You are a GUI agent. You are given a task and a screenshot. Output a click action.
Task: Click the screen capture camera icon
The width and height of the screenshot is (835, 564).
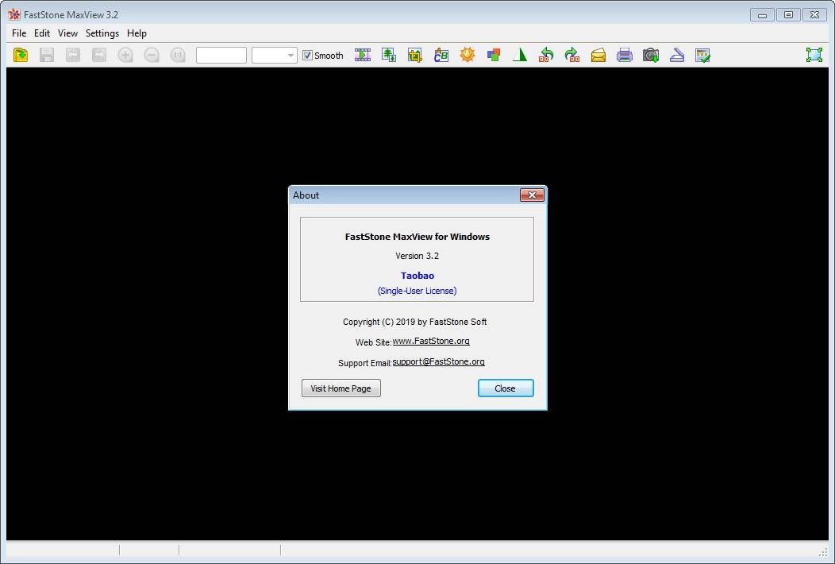(650, 55)
